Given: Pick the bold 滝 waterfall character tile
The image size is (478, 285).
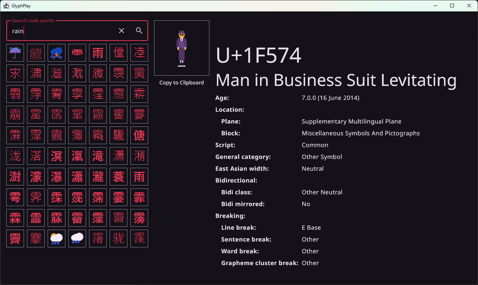Looking at the screenshot, I should pos(98,156).
